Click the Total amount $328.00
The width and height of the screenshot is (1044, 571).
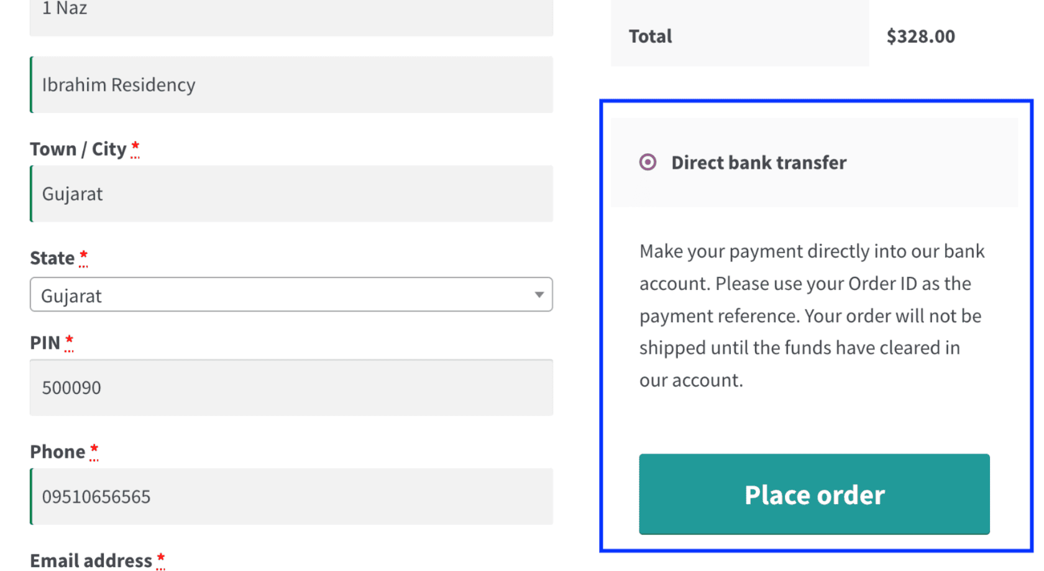(x=920, y=36)
